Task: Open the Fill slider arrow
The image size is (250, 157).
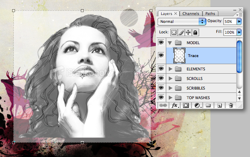Action: [239, 32]
